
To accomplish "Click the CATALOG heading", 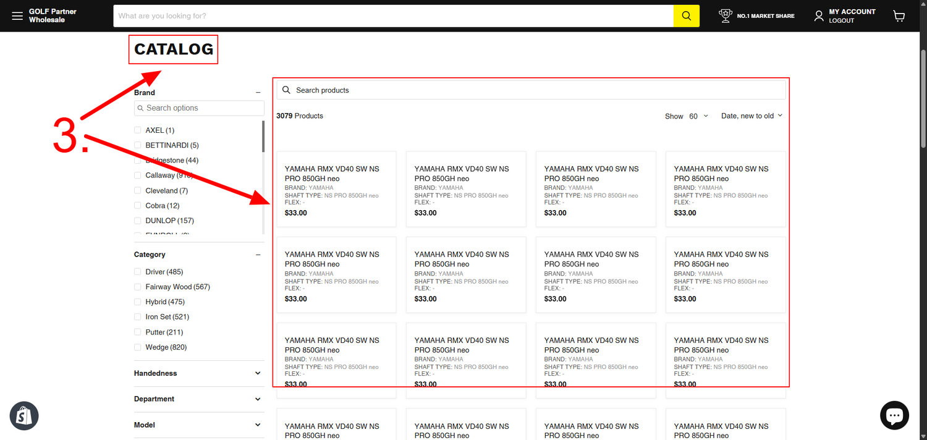I will point(174,49).
